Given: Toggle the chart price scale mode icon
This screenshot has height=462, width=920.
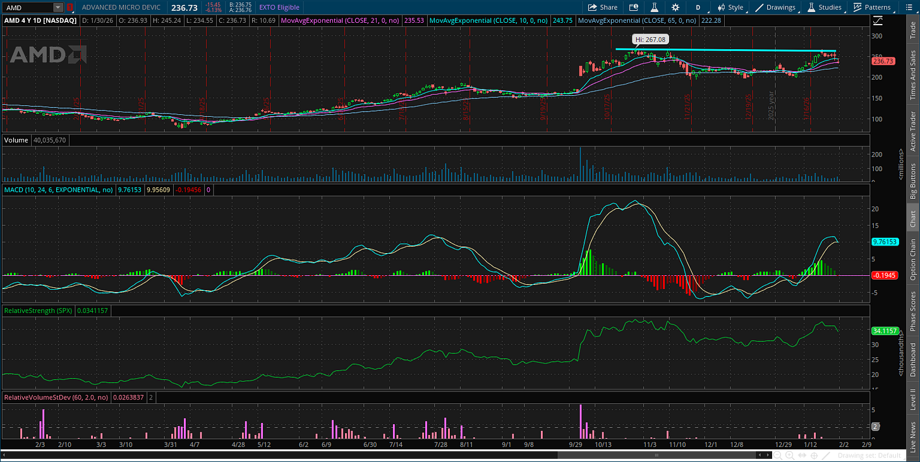Looking at the screenshot, I should (877, 21).
